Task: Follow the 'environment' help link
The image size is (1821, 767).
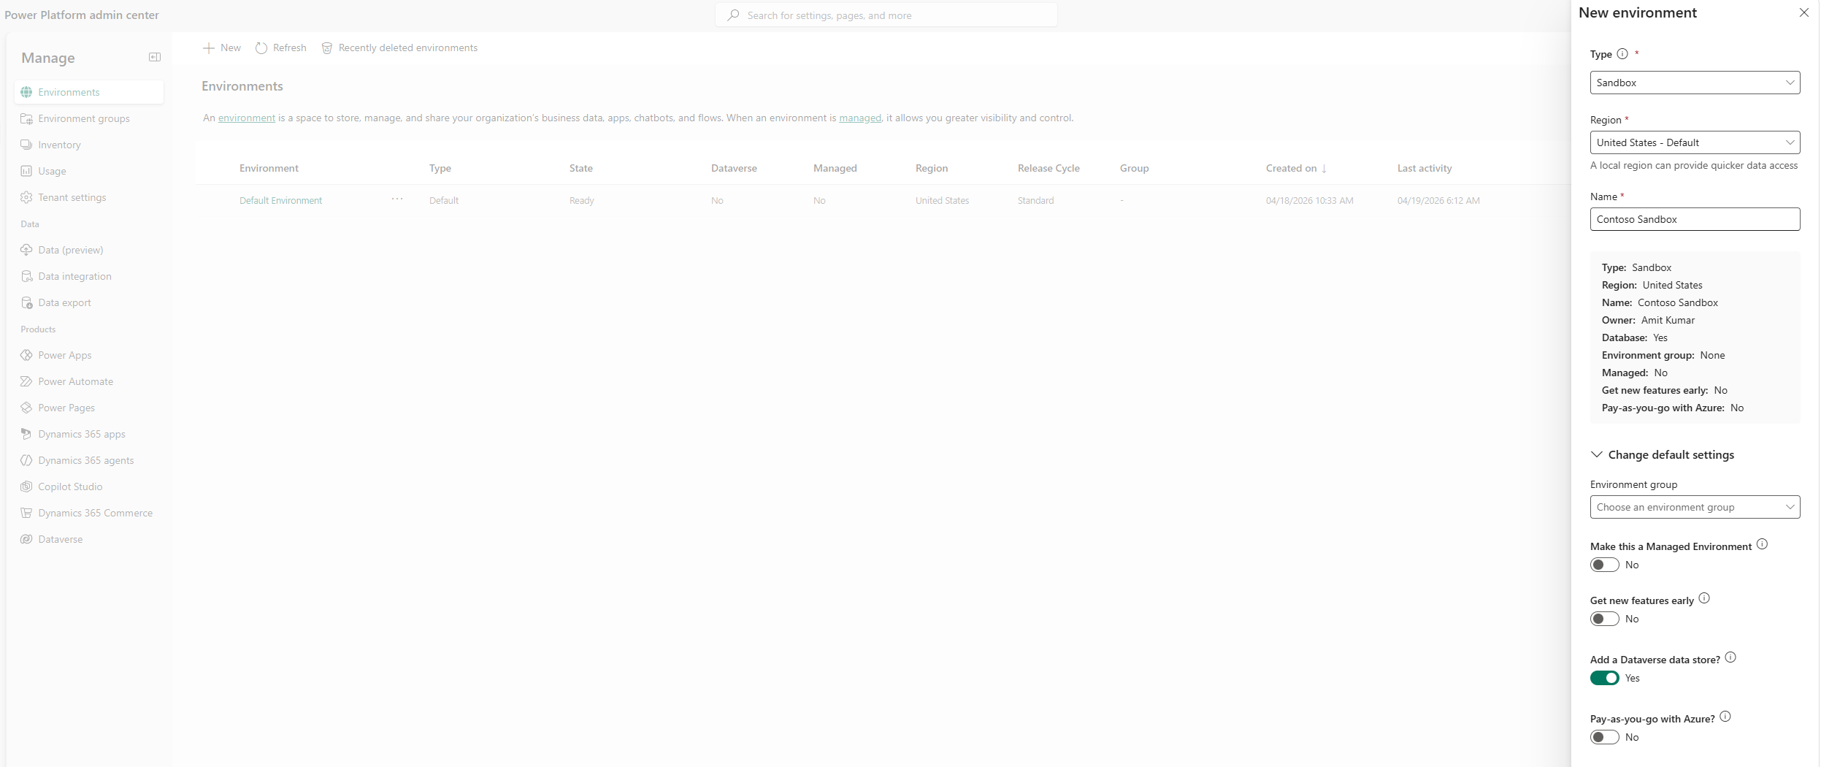Action: [247, 118]
